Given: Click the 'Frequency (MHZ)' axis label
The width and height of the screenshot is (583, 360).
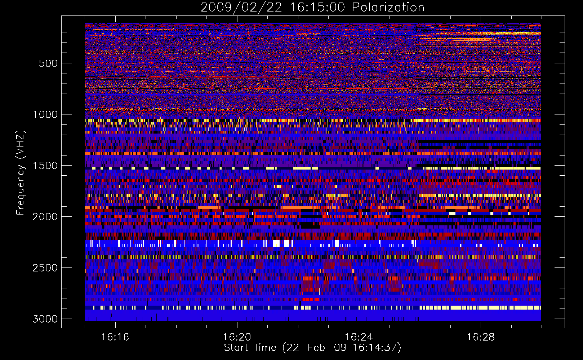Looking at the screenshot, I should (21, 173).
